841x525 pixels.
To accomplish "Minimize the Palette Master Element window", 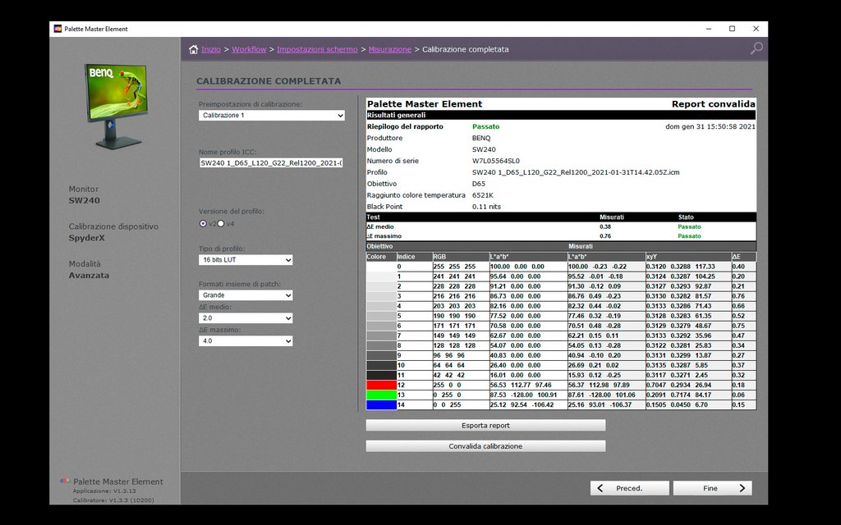I will pyautogui.click(x=709, y=29).
